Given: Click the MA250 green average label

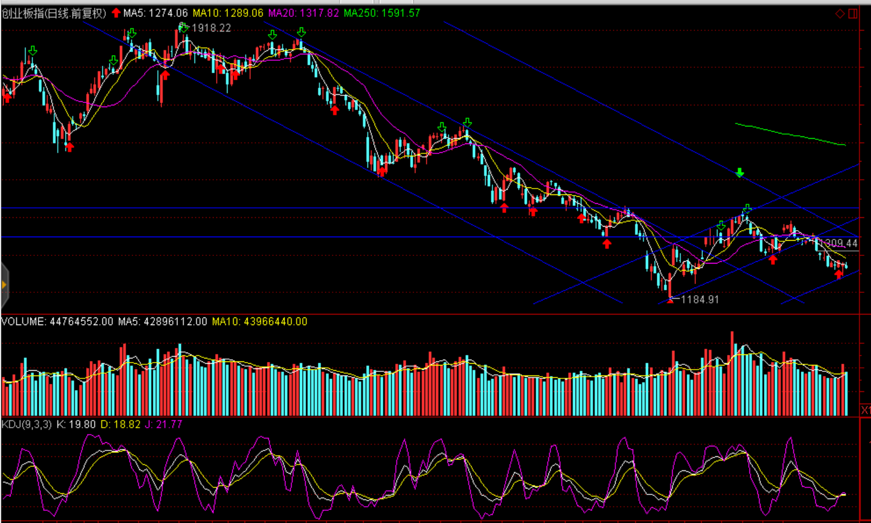Looking at the screenshot, I should 382,13.
